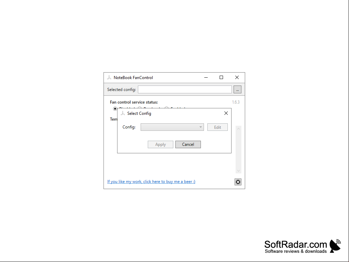Maximize the NoteBook FanControl window
The width and height of the screenshot is (349, 262).
(x=221, y=77)
